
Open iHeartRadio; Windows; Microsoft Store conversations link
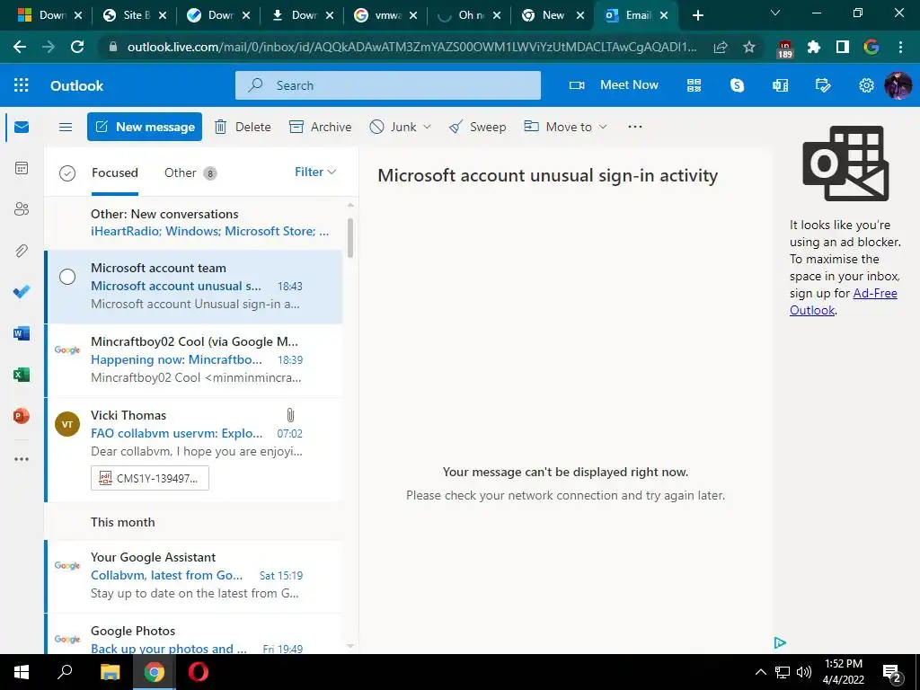(209, 231)
